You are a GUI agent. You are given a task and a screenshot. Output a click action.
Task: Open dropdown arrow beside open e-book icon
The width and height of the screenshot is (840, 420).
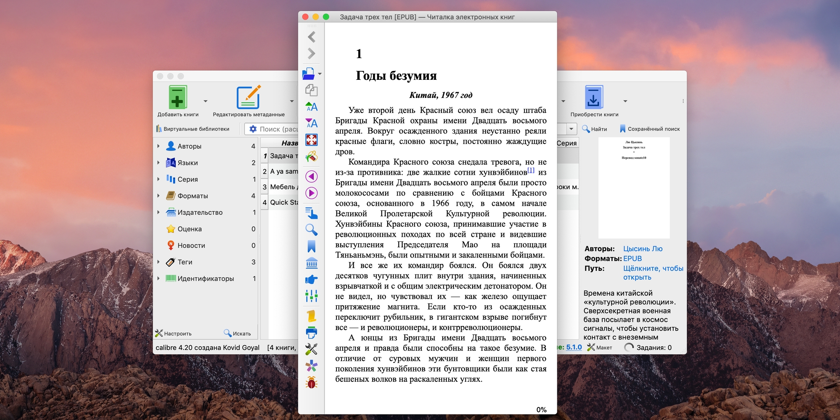[320, 74]
